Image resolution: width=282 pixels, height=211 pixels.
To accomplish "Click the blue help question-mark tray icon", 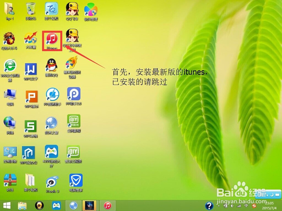I will [x=209, y=206].
